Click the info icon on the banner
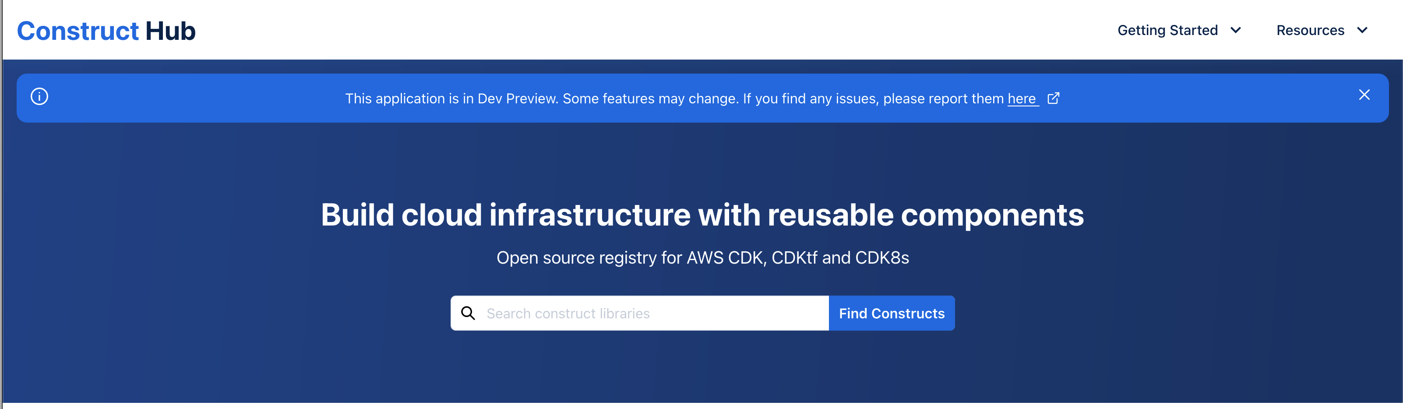The height and width of the screenshot is (409, 1403). [40, 97]
